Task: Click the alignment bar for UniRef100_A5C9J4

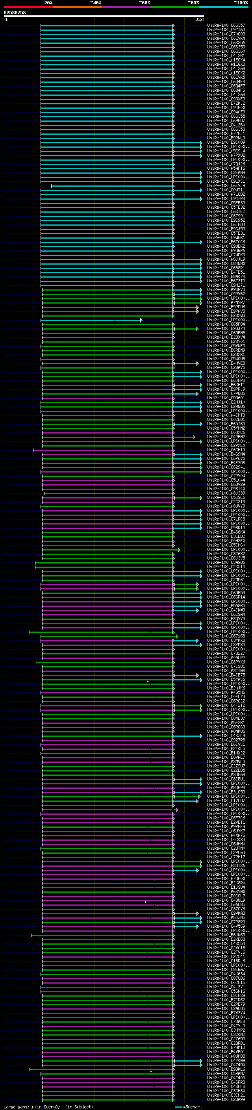Action: tap(121, 151)
